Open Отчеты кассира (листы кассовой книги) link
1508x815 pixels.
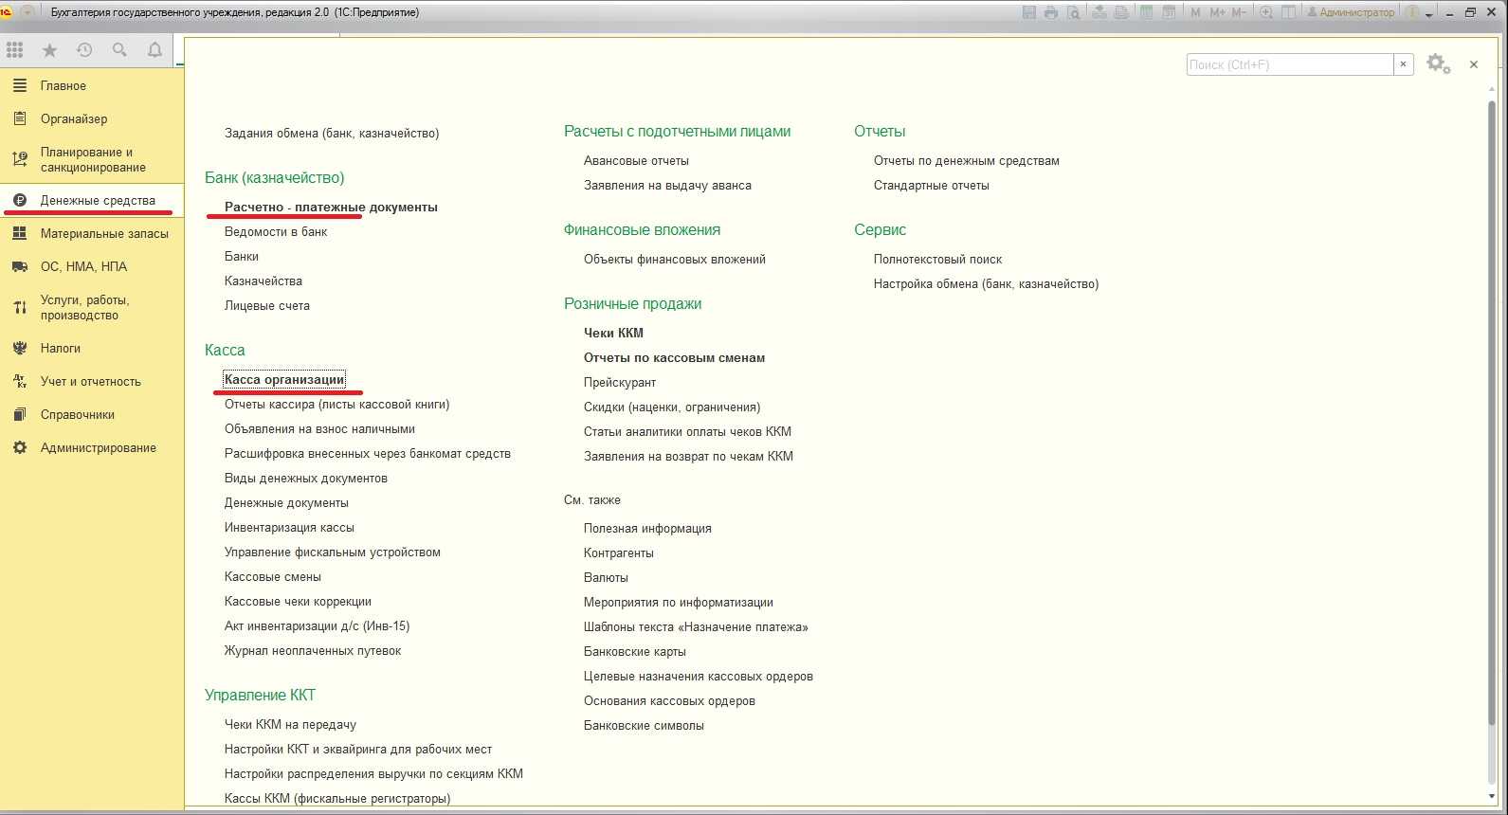pyautogui.click(x=337, y=404)
